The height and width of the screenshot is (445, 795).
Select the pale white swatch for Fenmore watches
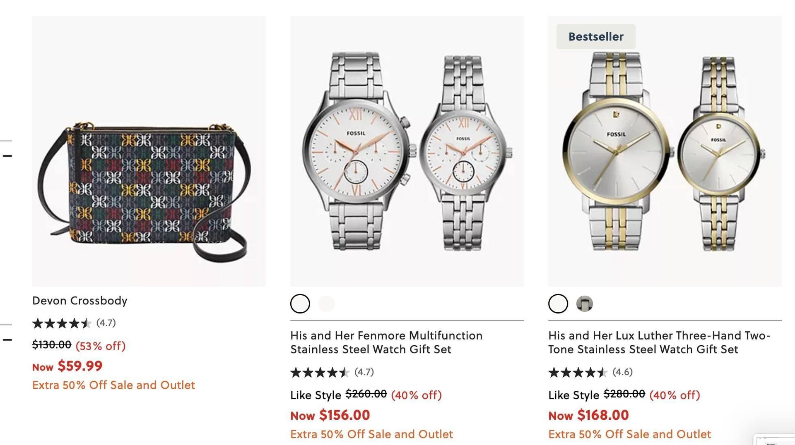coord(326,304)
